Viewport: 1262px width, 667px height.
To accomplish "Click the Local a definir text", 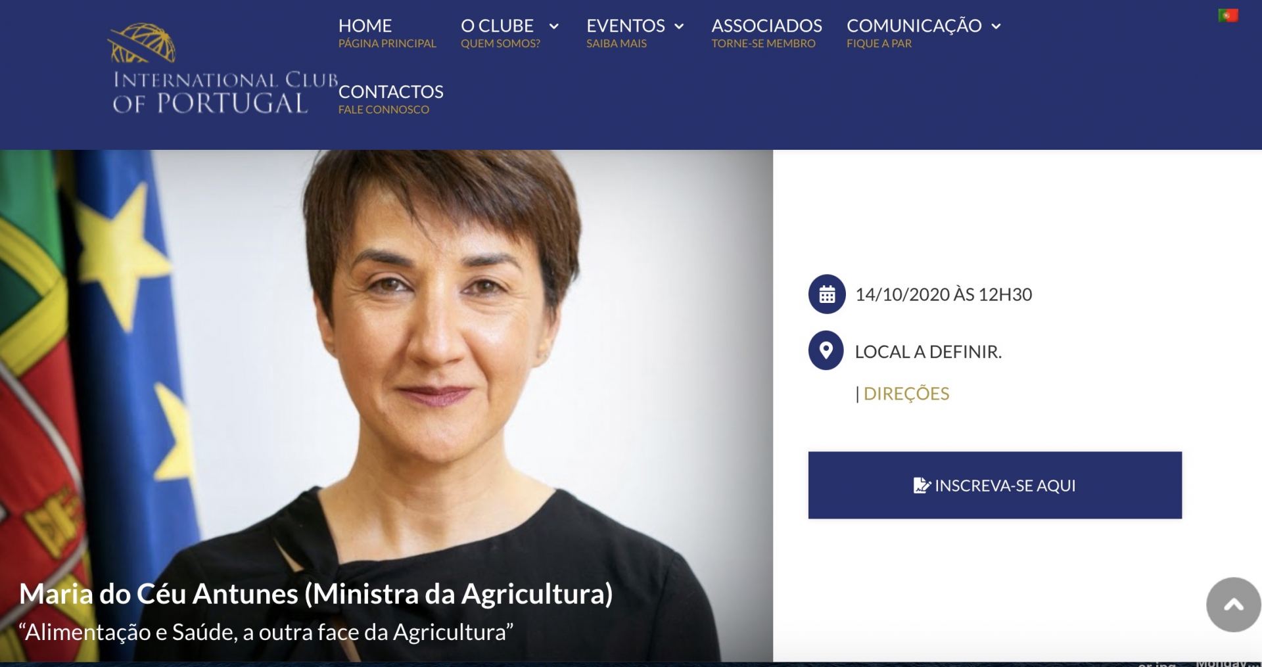I will [928, 352].
